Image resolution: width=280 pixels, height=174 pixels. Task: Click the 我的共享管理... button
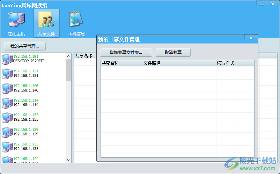click(x=25, y=46)
